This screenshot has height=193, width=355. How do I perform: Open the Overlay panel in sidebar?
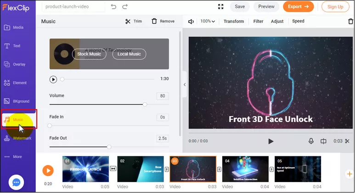click(x=15, y=64)
